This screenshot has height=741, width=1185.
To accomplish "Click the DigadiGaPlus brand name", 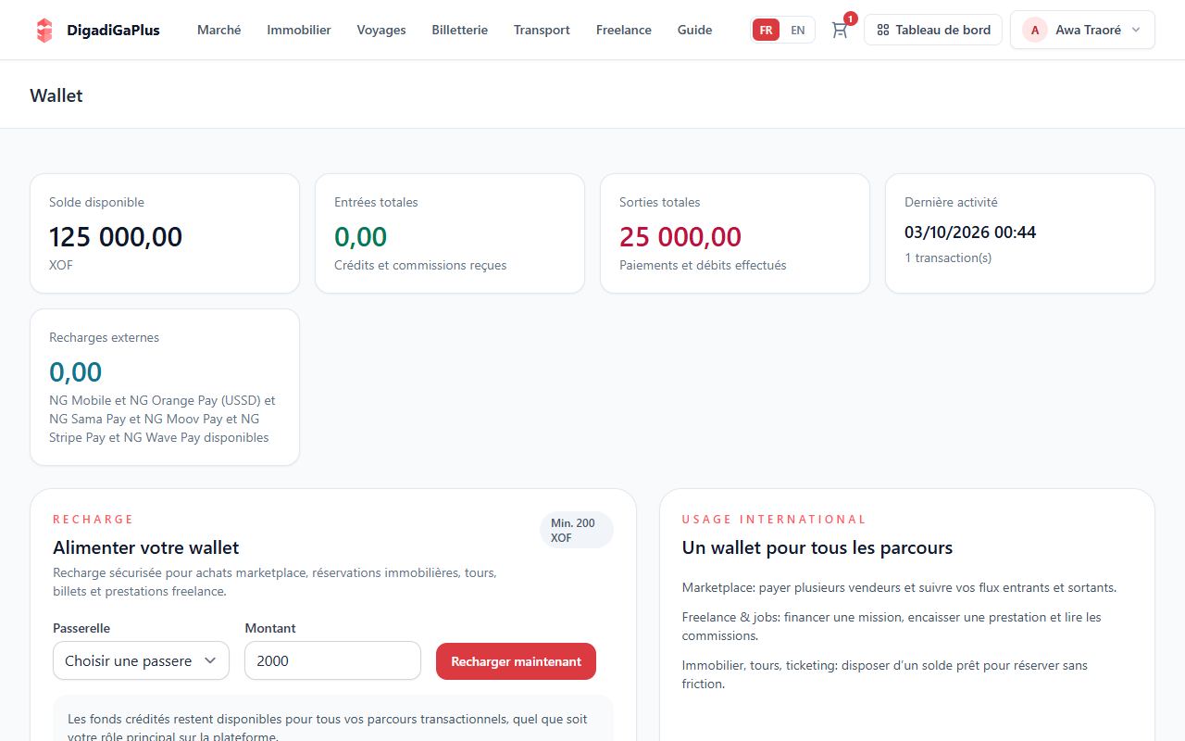I will point(113,30).
